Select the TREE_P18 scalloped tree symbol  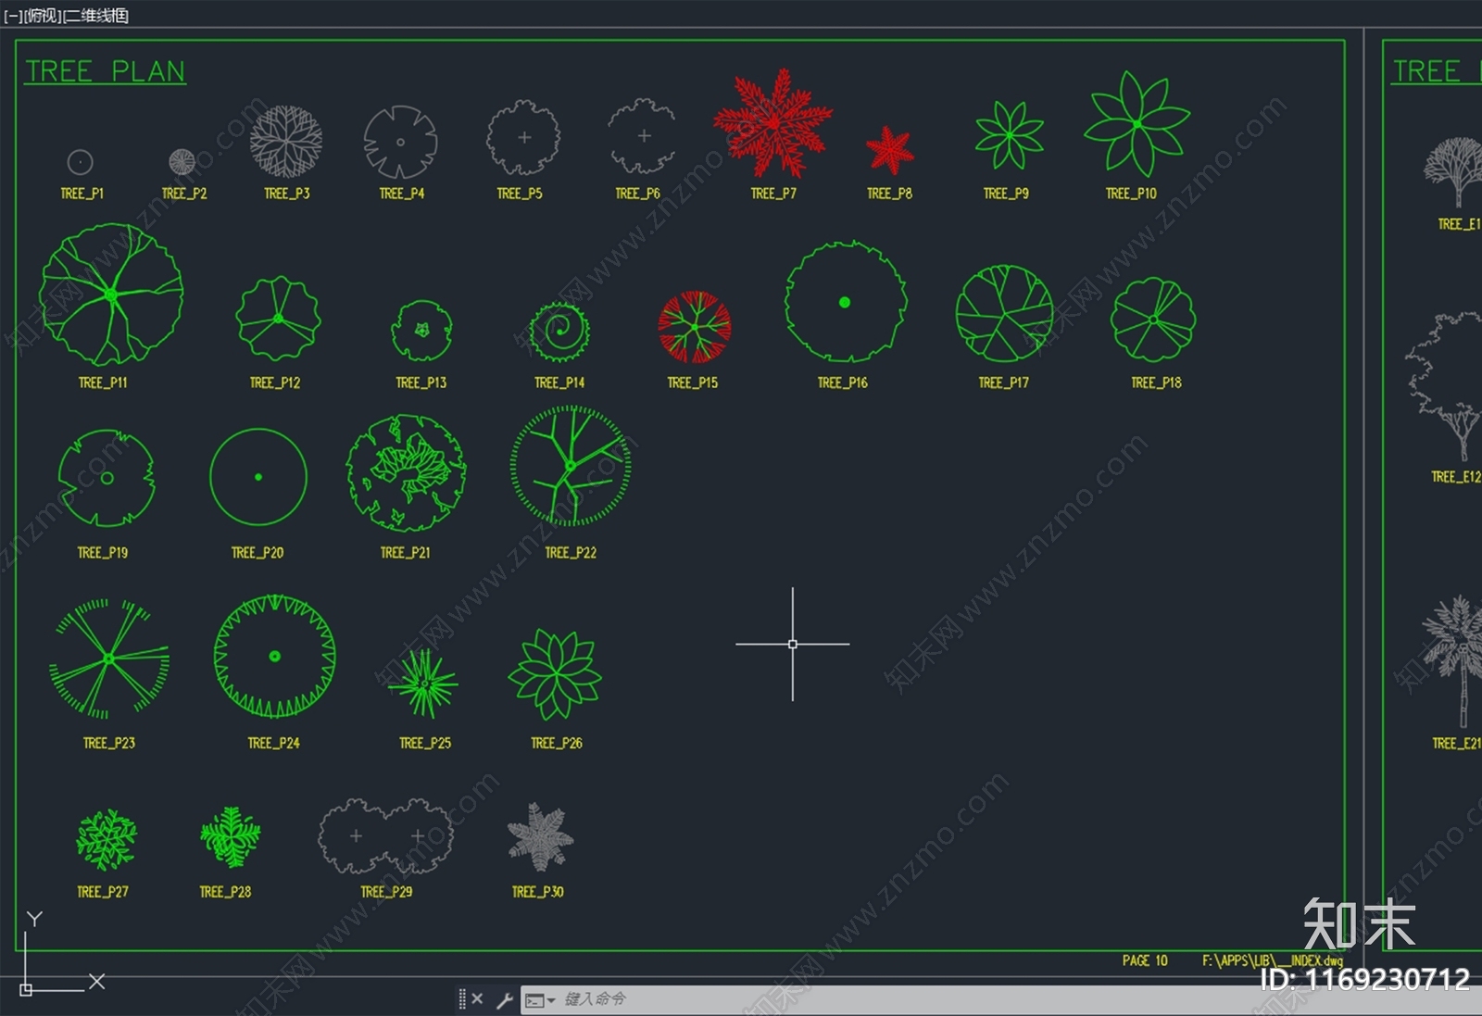point(1153,320)
